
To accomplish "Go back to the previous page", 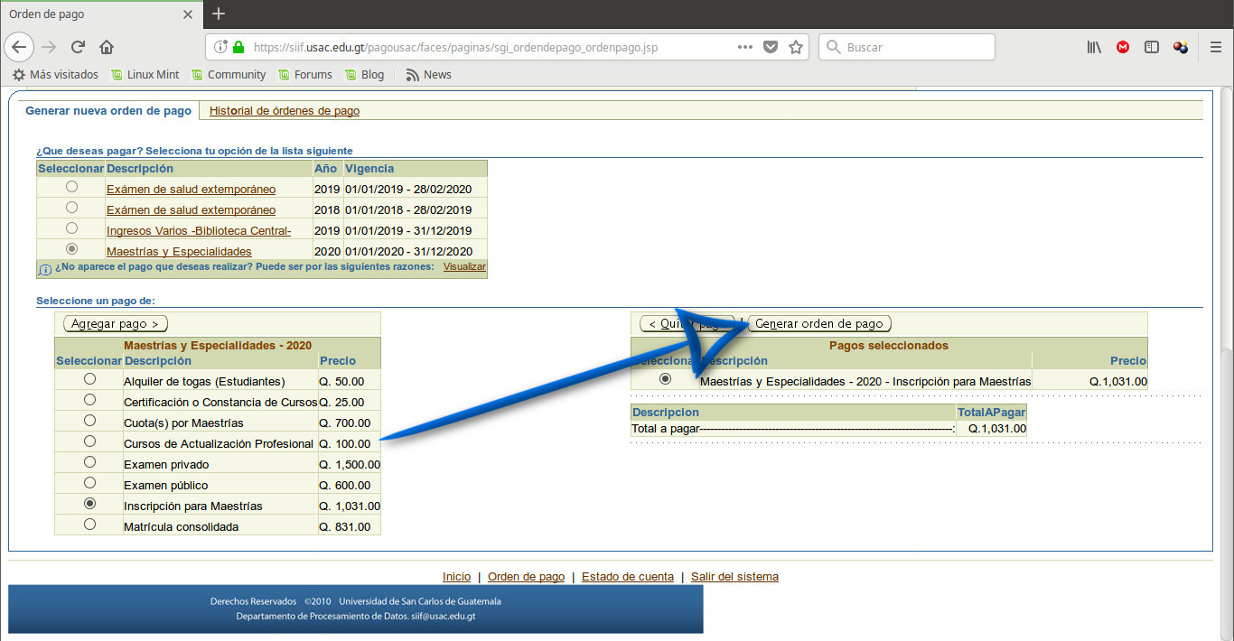I will [20, 47].
